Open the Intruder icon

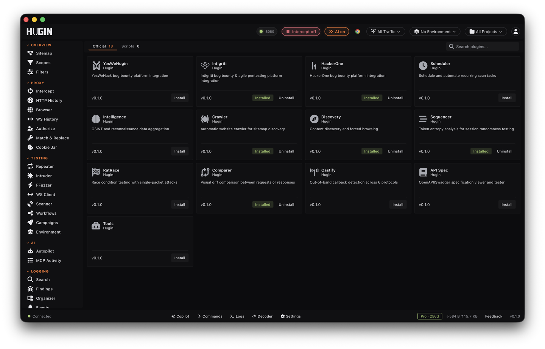coord(30,176)
